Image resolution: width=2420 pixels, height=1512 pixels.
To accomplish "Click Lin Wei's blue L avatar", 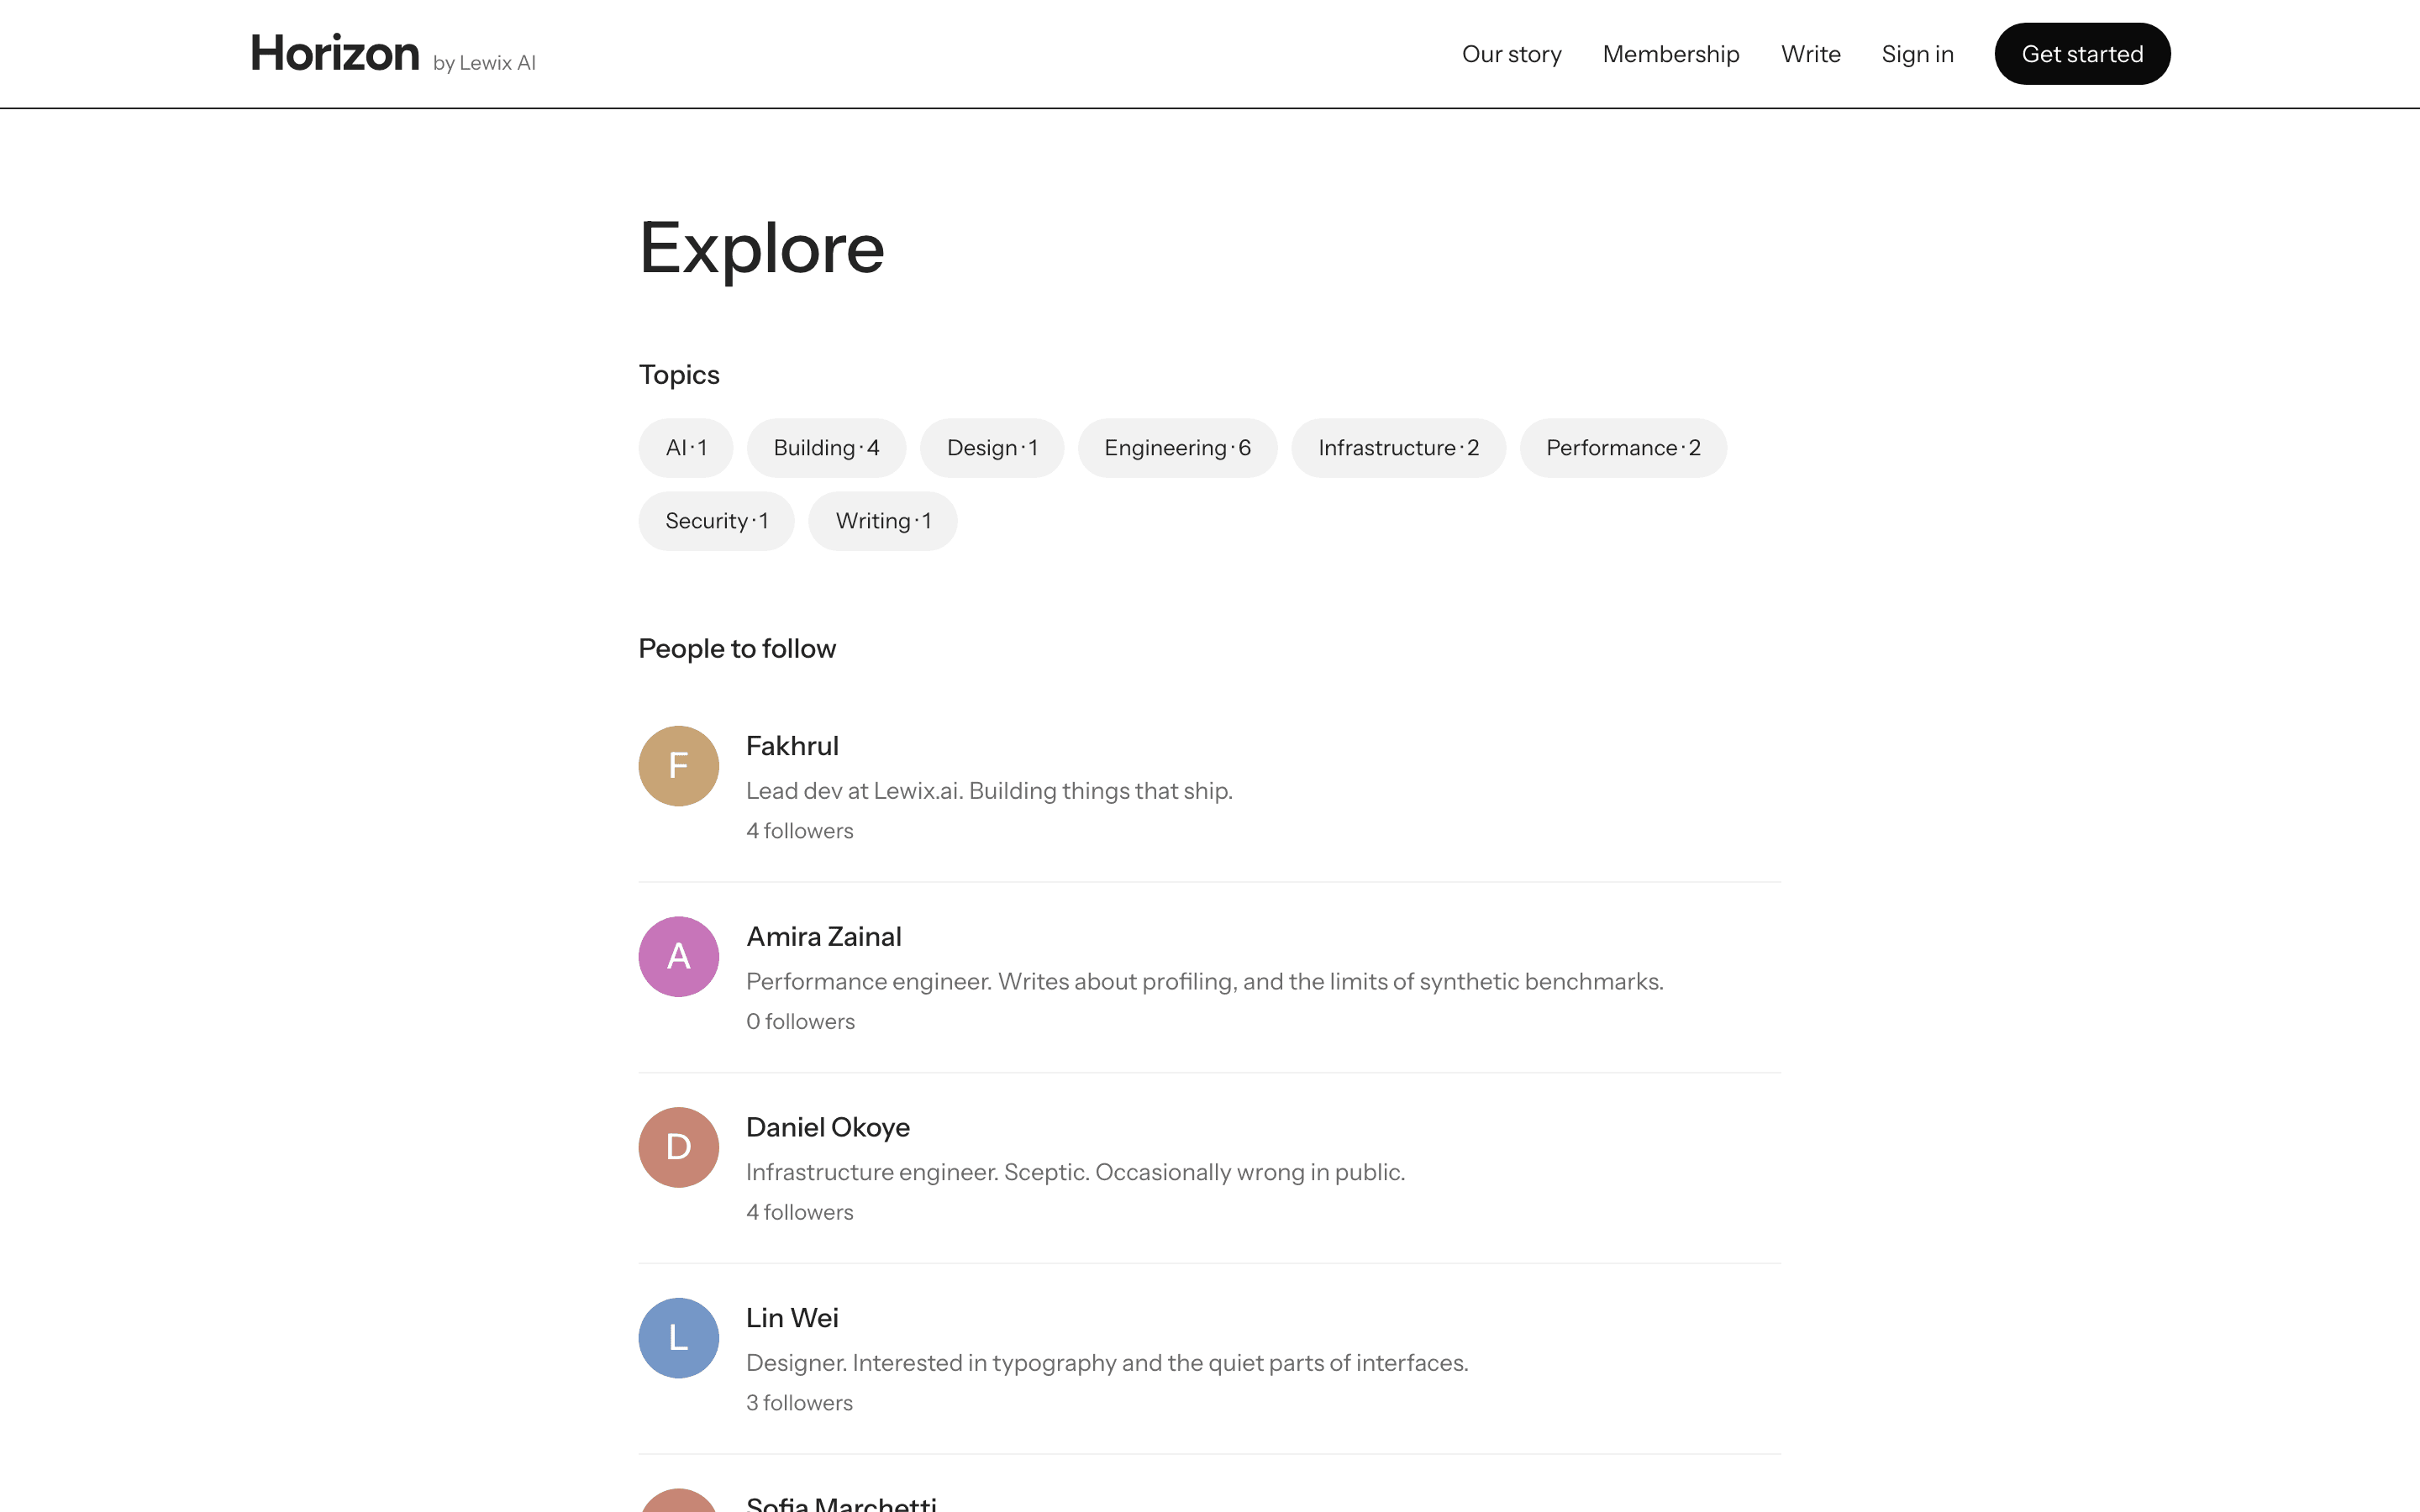I will [x=679, y=1338].
